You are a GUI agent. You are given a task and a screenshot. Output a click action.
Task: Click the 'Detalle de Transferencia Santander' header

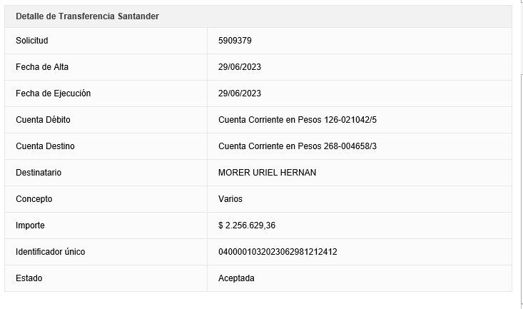(x=87, y=16)
